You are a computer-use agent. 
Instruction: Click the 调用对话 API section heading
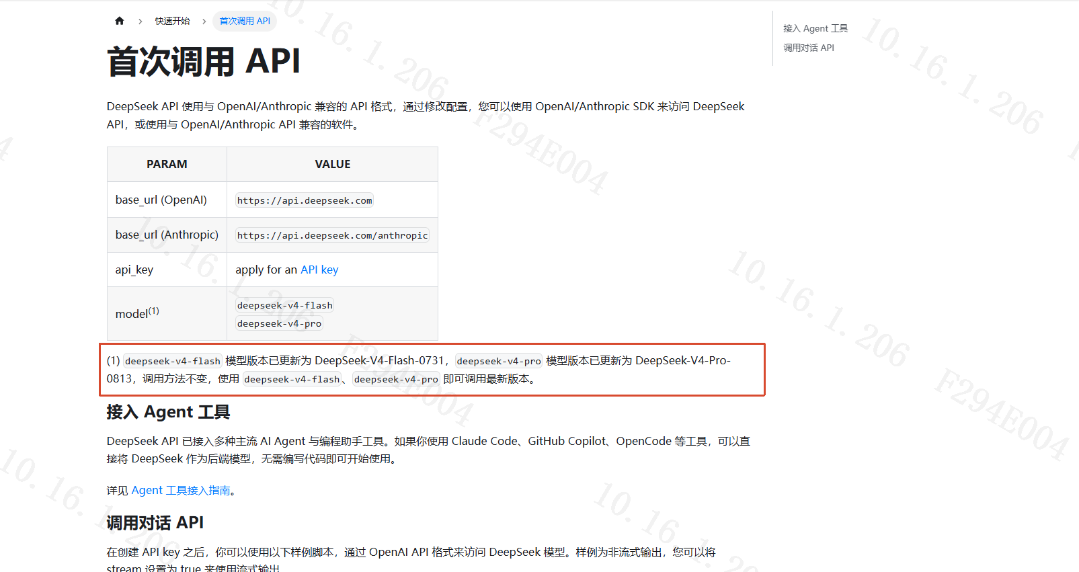(155, 523)
